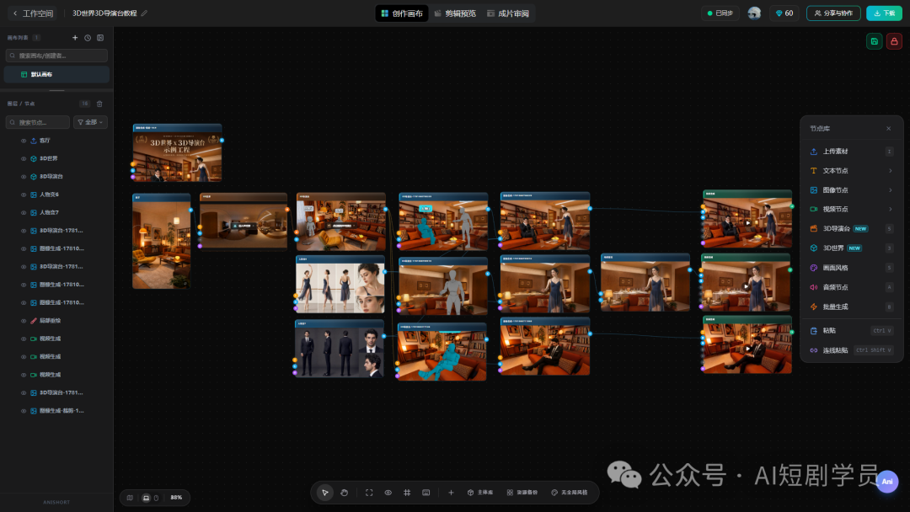Switch to 剪辑预览 tab
The image size is (910, 512).
[x=456, y=13]
